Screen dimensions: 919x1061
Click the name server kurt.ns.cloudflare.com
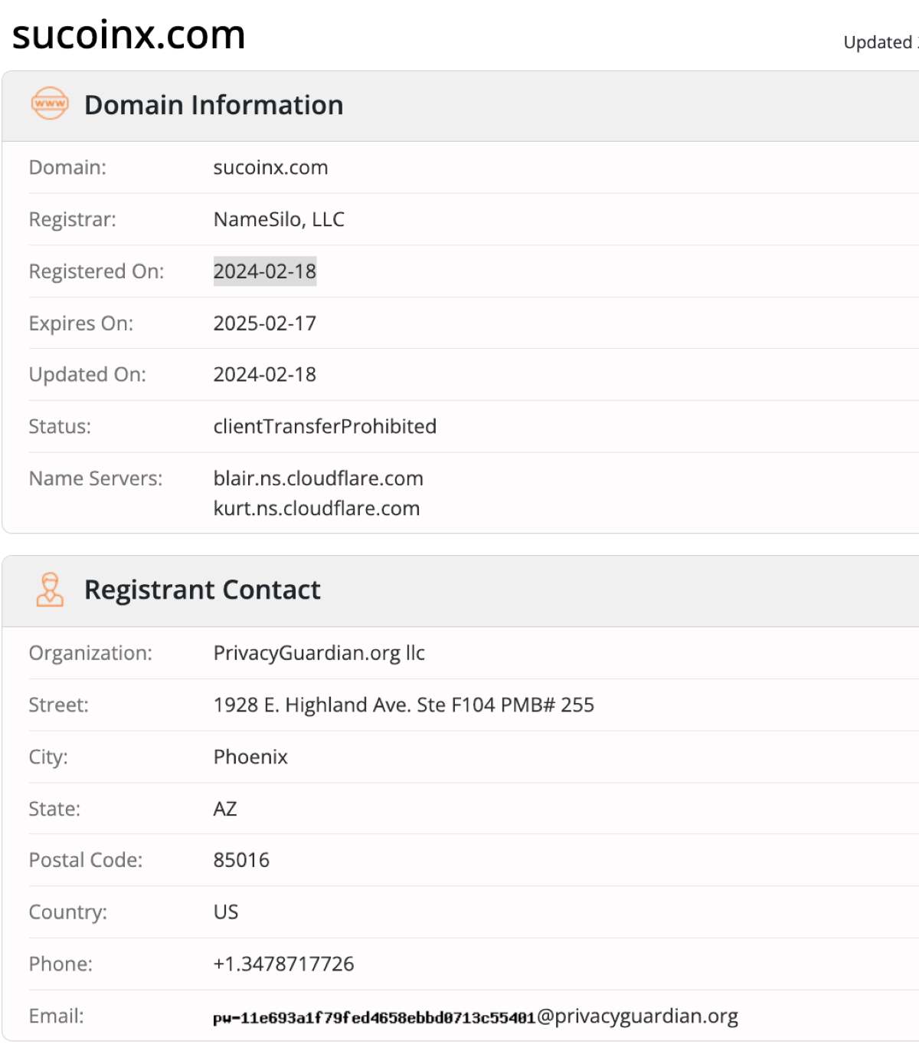click(316, 508)
